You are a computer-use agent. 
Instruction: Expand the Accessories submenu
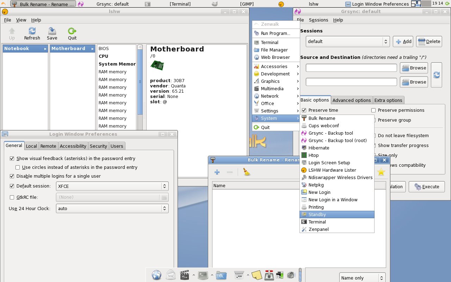point(276,66)
